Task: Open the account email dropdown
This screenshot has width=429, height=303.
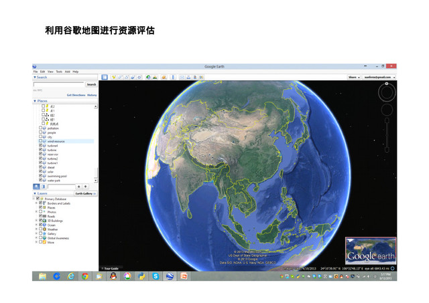Action: pos(379,77)
